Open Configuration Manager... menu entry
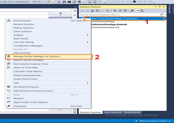The image size is (174, 123). pyautogui.click(x=48, y=46)
